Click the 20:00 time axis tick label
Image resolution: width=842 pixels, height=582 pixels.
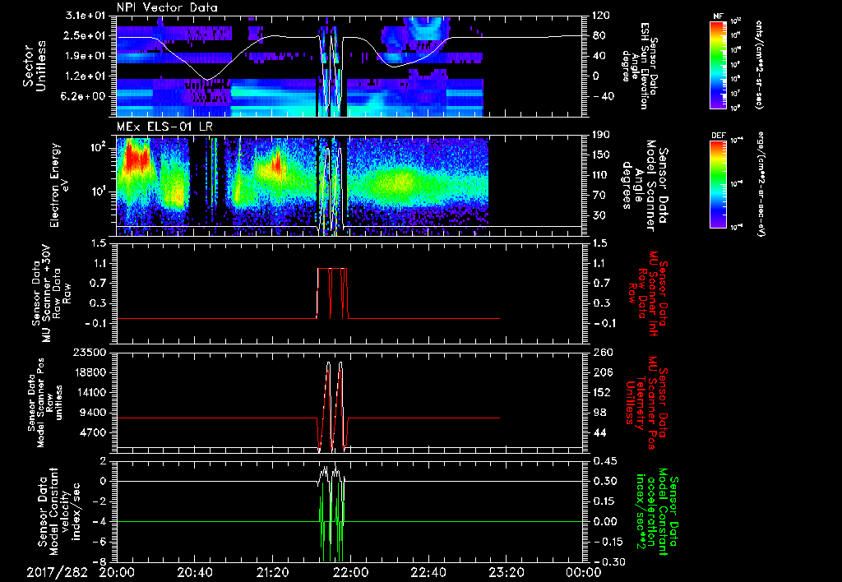point(117,572)
